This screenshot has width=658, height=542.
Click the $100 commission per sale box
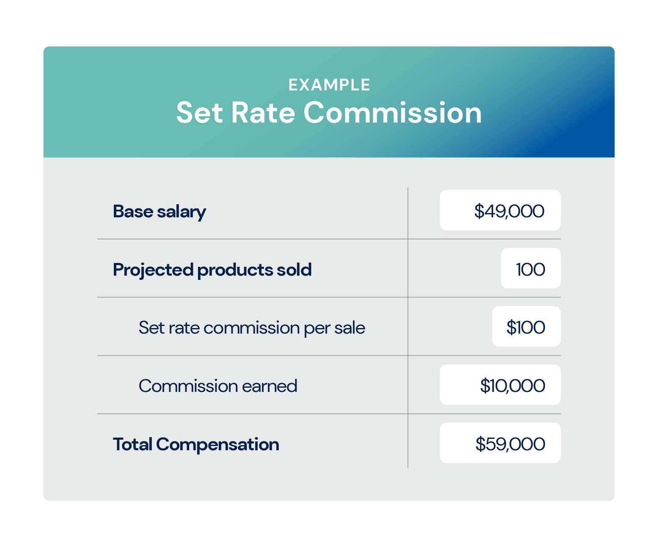(x=526, y=327)
